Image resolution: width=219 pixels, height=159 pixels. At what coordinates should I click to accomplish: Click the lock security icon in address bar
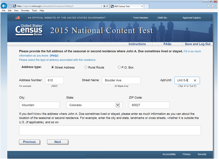pyautogui.click(x=104, y=6)
